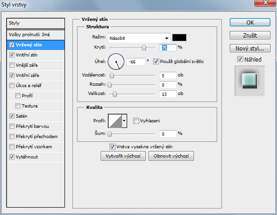
Task: Click the style preview thumbnail under Náhled
Action: coord(250,81)
